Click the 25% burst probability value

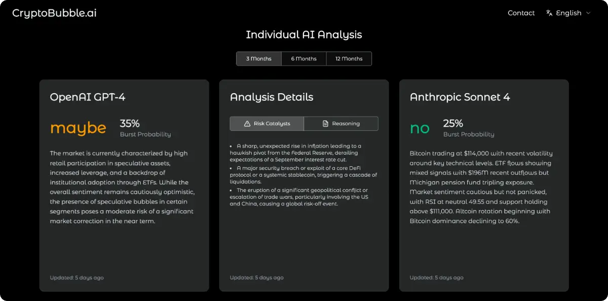pyautogui.click(x=453, y=123)
